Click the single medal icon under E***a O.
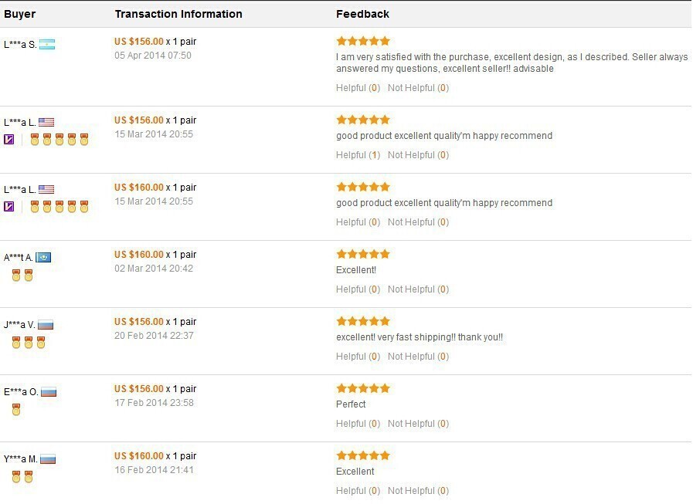 (x=16, y=410)
